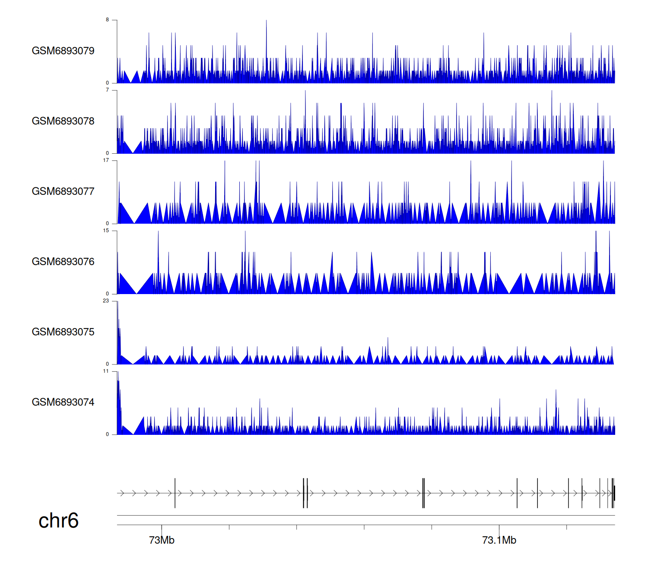Viewport: 648px width, 570px height.
Task: Click y-axis maximum value 11 for GSM6893074
Action: 106,371
